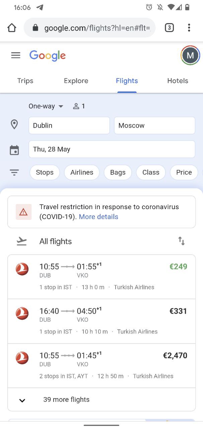Open the Google account avatar M

point(190,55)
